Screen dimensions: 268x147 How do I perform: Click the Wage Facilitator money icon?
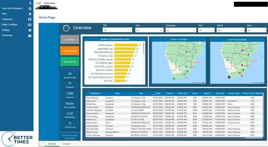click(30, 25)
